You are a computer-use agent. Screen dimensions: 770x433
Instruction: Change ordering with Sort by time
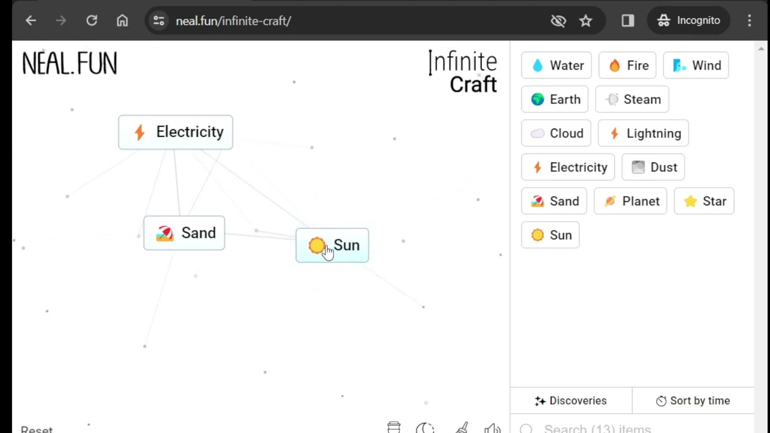tap(693, 401)
